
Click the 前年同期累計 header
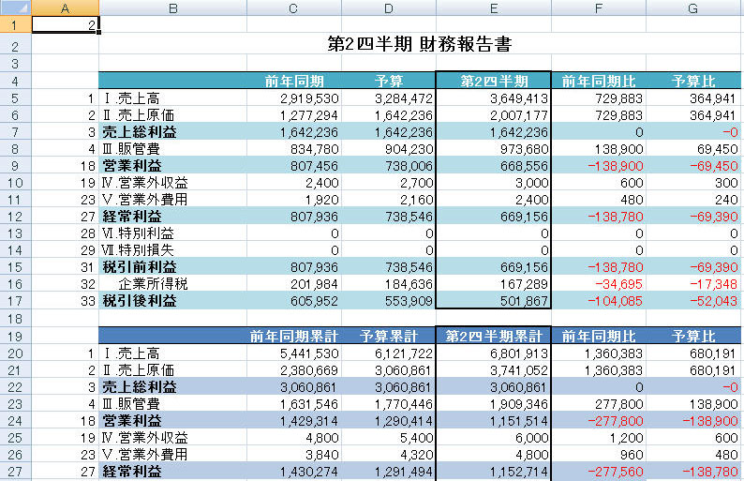coord(294,337)
